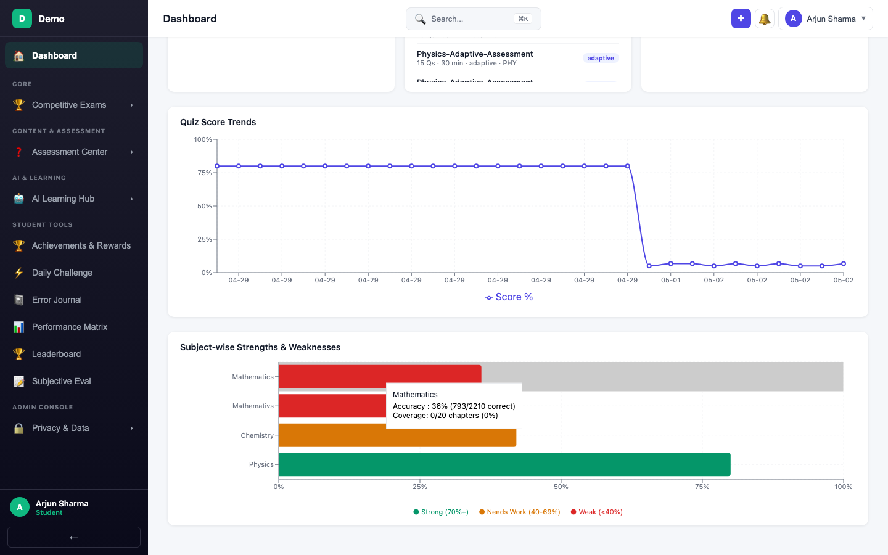
Task: Open the Dashboard menu item
Action: [x=74, y=55]
